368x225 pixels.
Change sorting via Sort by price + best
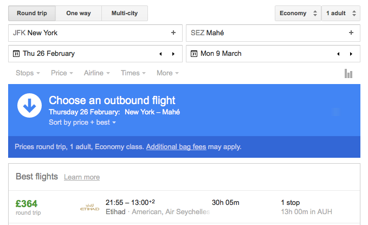coord(82,123)
